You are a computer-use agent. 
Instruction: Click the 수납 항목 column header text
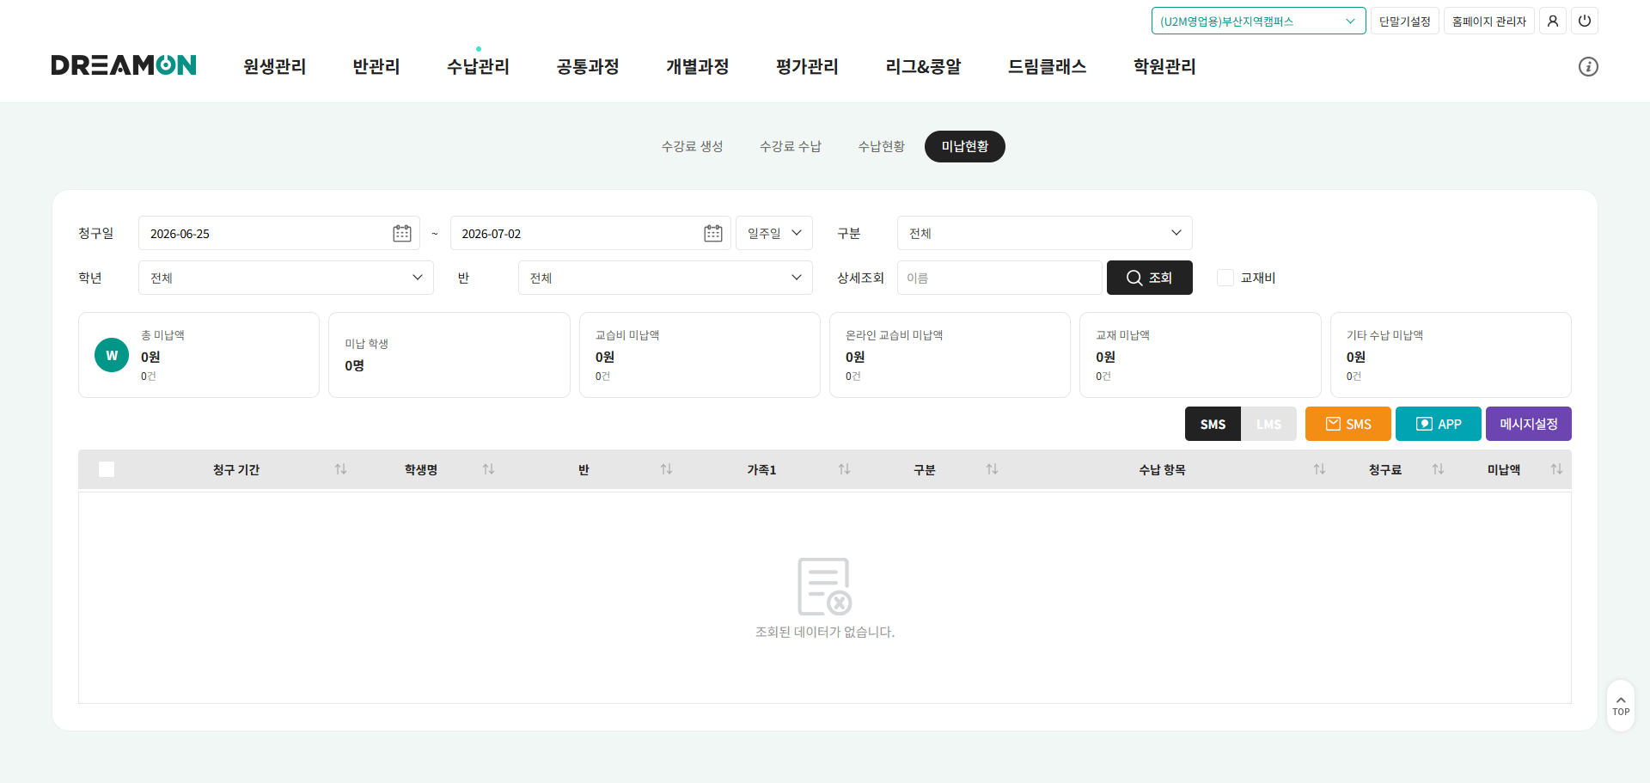click(x=1162, y=469)
